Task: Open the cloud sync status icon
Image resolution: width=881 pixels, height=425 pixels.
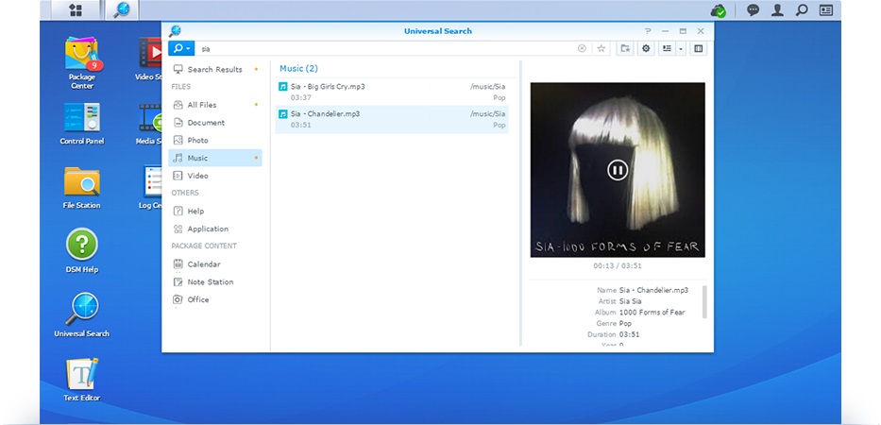Action: [718, 10]
